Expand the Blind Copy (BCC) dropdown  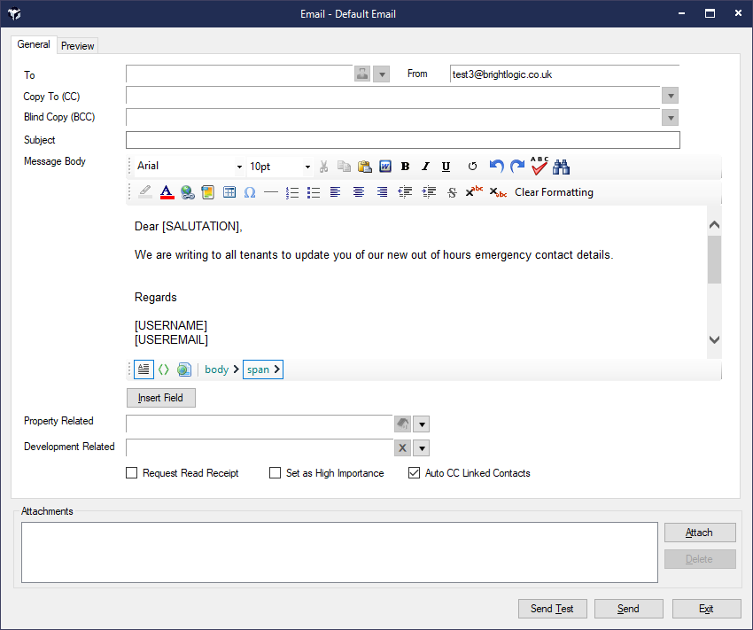pyautogui.click(x=671, y=117)
